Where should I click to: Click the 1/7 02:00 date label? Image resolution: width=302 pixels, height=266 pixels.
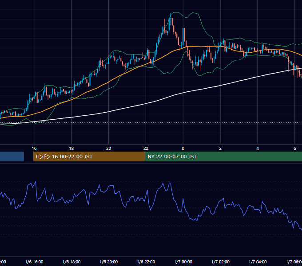point(220,262)
